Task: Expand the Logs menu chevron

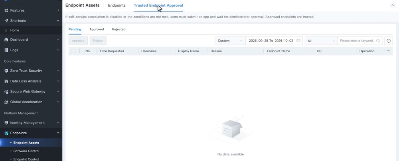Action: pos(58,50)
